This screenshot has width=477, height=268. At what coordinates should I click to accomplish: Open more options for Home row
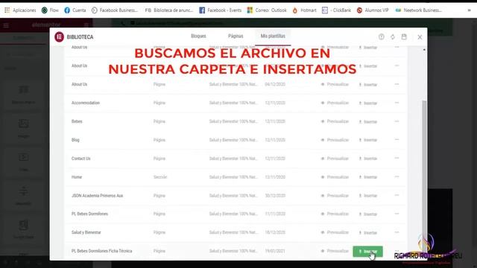pyautogui.click(x=397, y=177)
